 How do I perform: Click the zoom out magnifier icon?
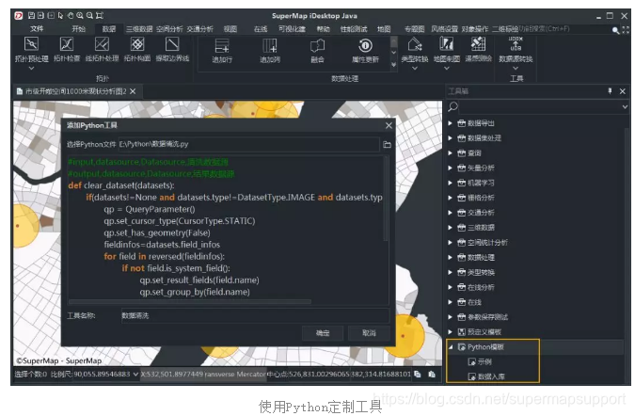pos(89,15)
